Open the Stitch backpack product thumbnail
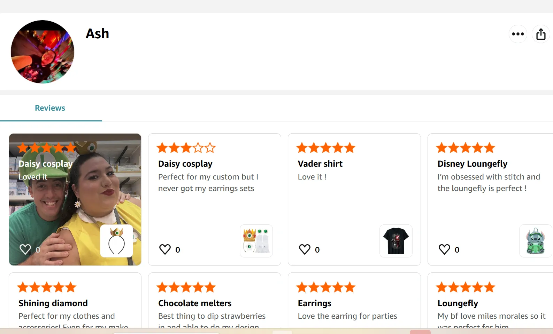The height and width of the screenshot is (334, 553). (535, 241)
